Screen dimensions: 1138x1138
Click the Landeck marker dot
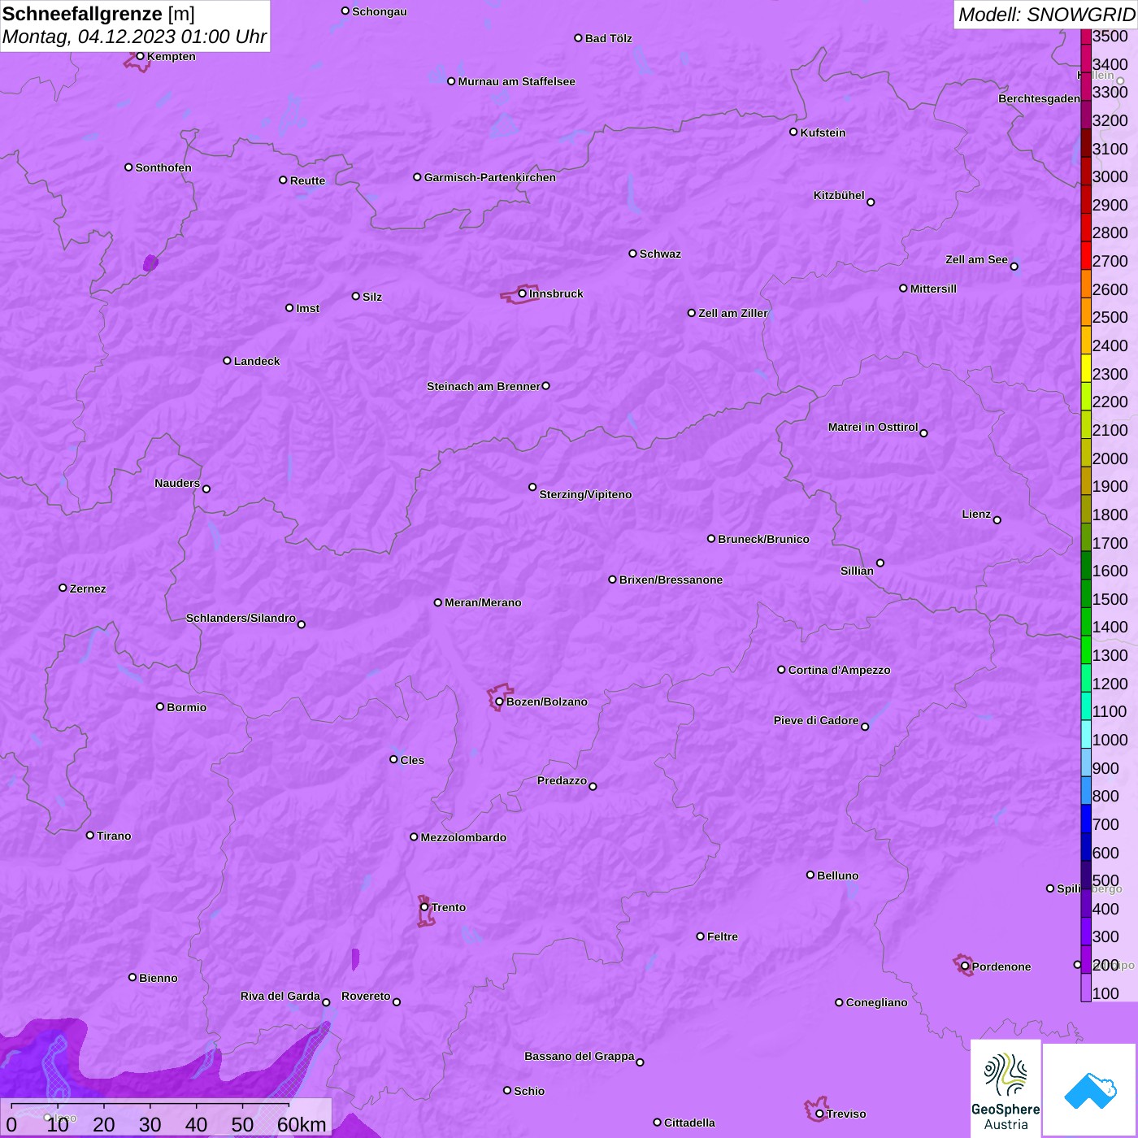coord(227,361)
